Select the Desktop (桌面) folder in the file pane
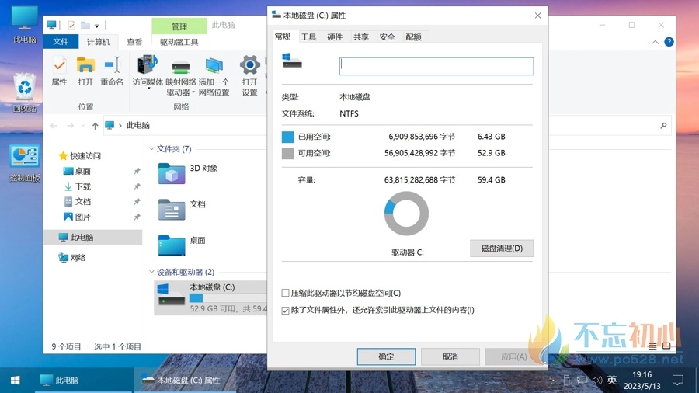The image size is (699, 393). tap(182, 245)
